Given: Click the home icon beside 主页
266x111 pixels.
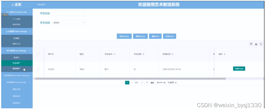Looking at the screenshot, I should [12, 5].
